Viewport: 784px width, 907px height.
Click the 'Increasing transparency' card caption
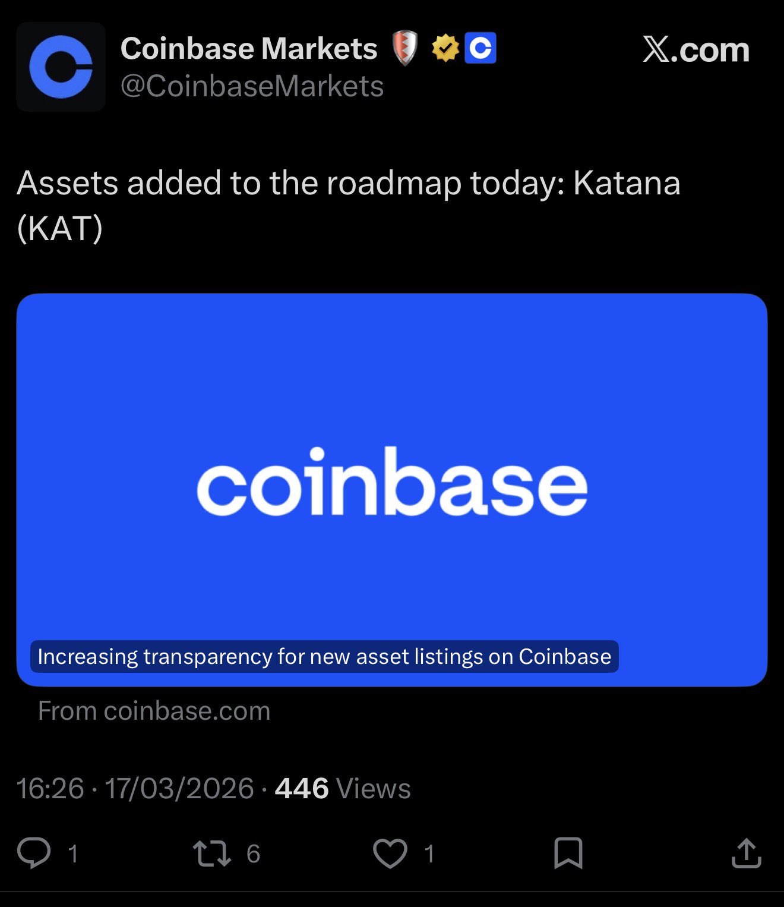coord(324,657)
